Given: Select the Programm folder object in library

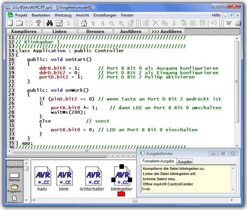Looking at the screenshot, I should click(x=14, y=187).
